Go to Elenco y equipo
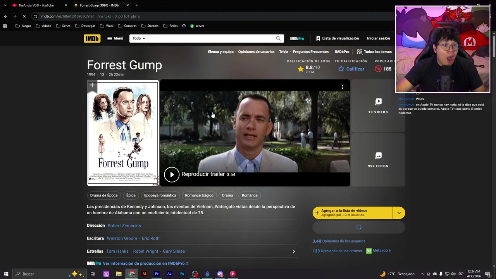The width and height of the screenshot is (496, 279). point(220,52)
